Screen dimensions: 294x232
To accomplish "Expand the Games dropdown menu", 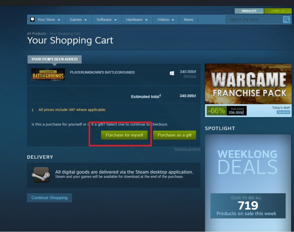I will (79, 19).
